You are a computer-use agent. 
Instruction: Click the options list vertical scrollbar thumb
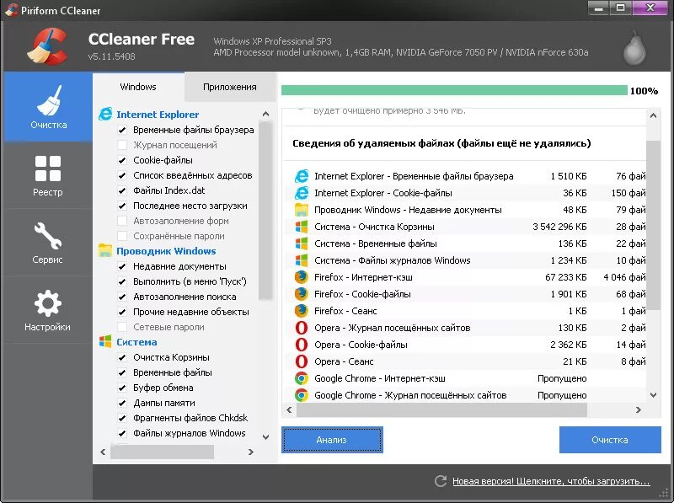click(x=265, y=211)
